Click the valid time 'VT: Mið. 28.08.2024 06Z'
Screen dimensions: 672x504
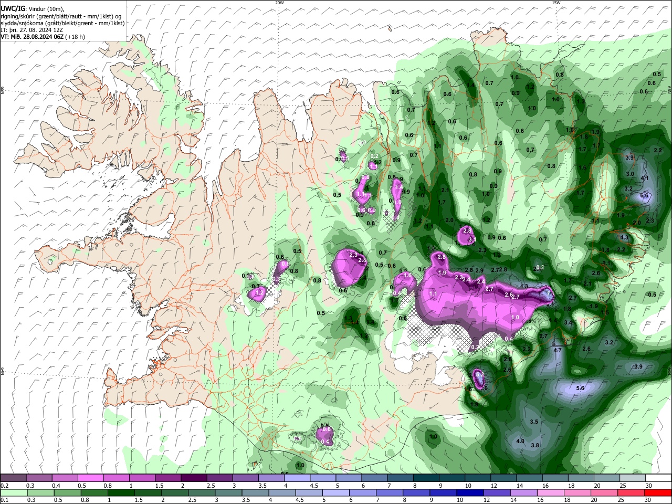click(x=33, y=37)
